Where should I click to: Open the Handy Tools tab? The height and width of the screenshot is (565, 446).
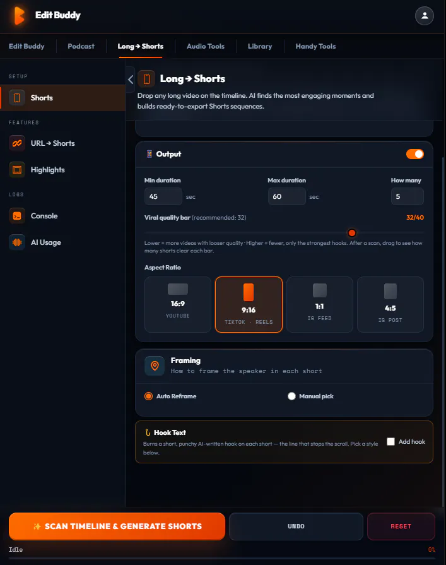[315, 46]
